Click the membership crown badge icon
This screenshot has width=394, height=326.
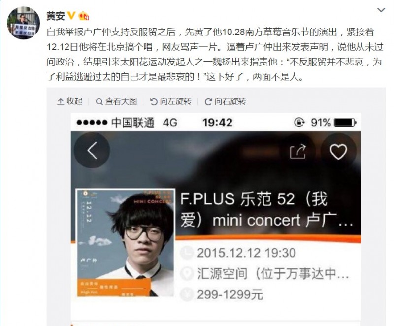pos(84,16)
